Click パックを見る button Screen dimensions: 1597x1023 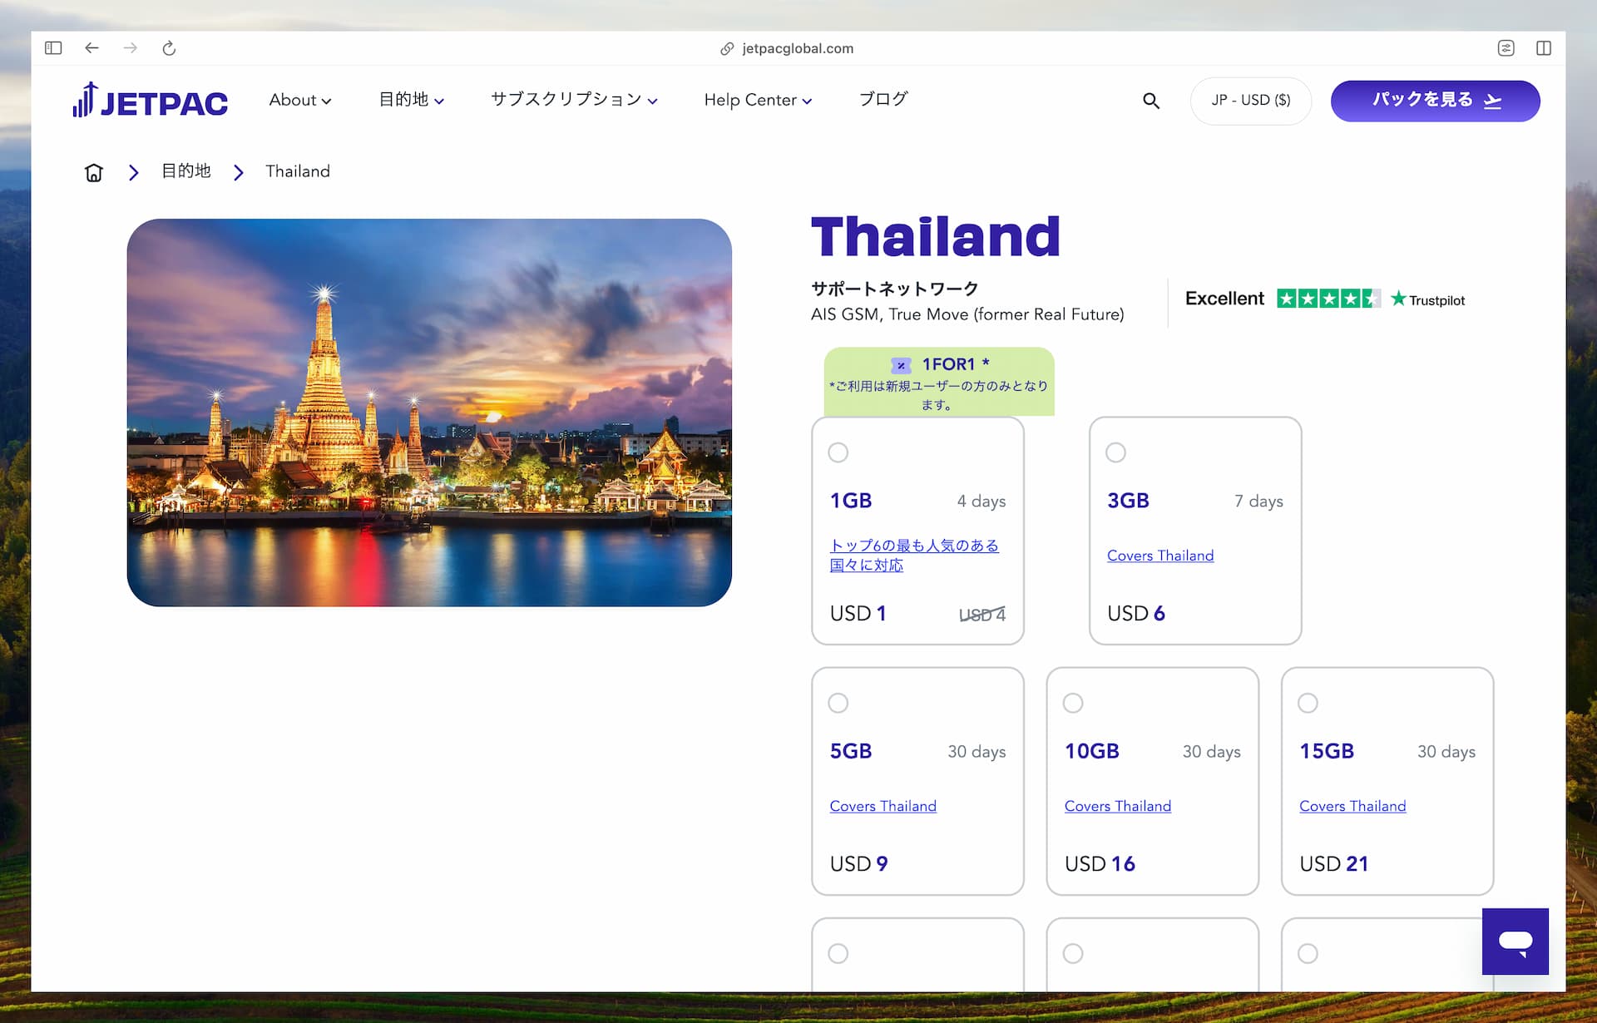1434,100
